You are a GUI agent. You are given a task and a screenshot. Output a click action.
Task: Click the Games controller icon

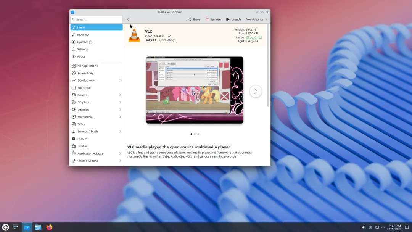coord(74,95)
